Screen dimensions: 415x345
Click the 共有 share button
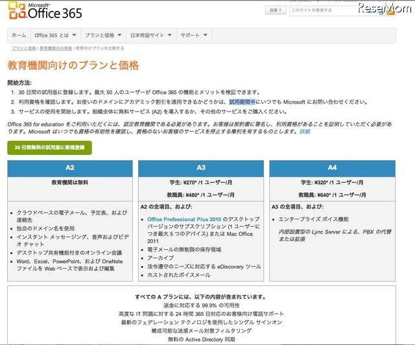[x=276, y=10]
